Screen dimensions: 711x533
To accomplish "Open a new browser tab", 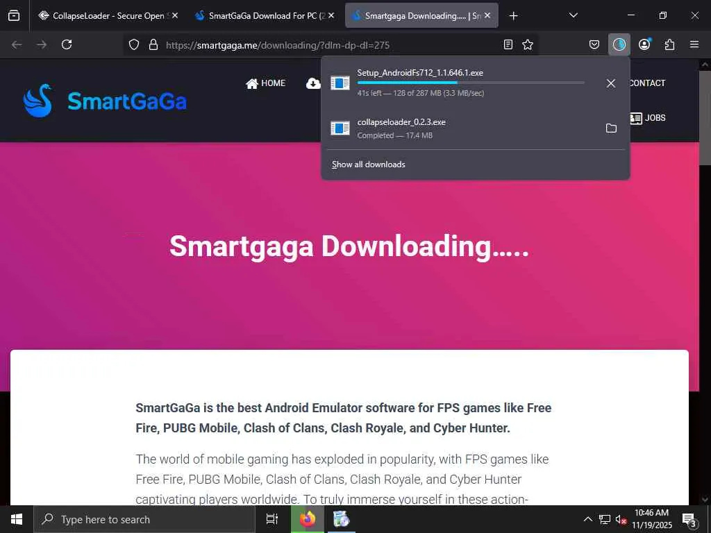I will [x=513, y=16].
